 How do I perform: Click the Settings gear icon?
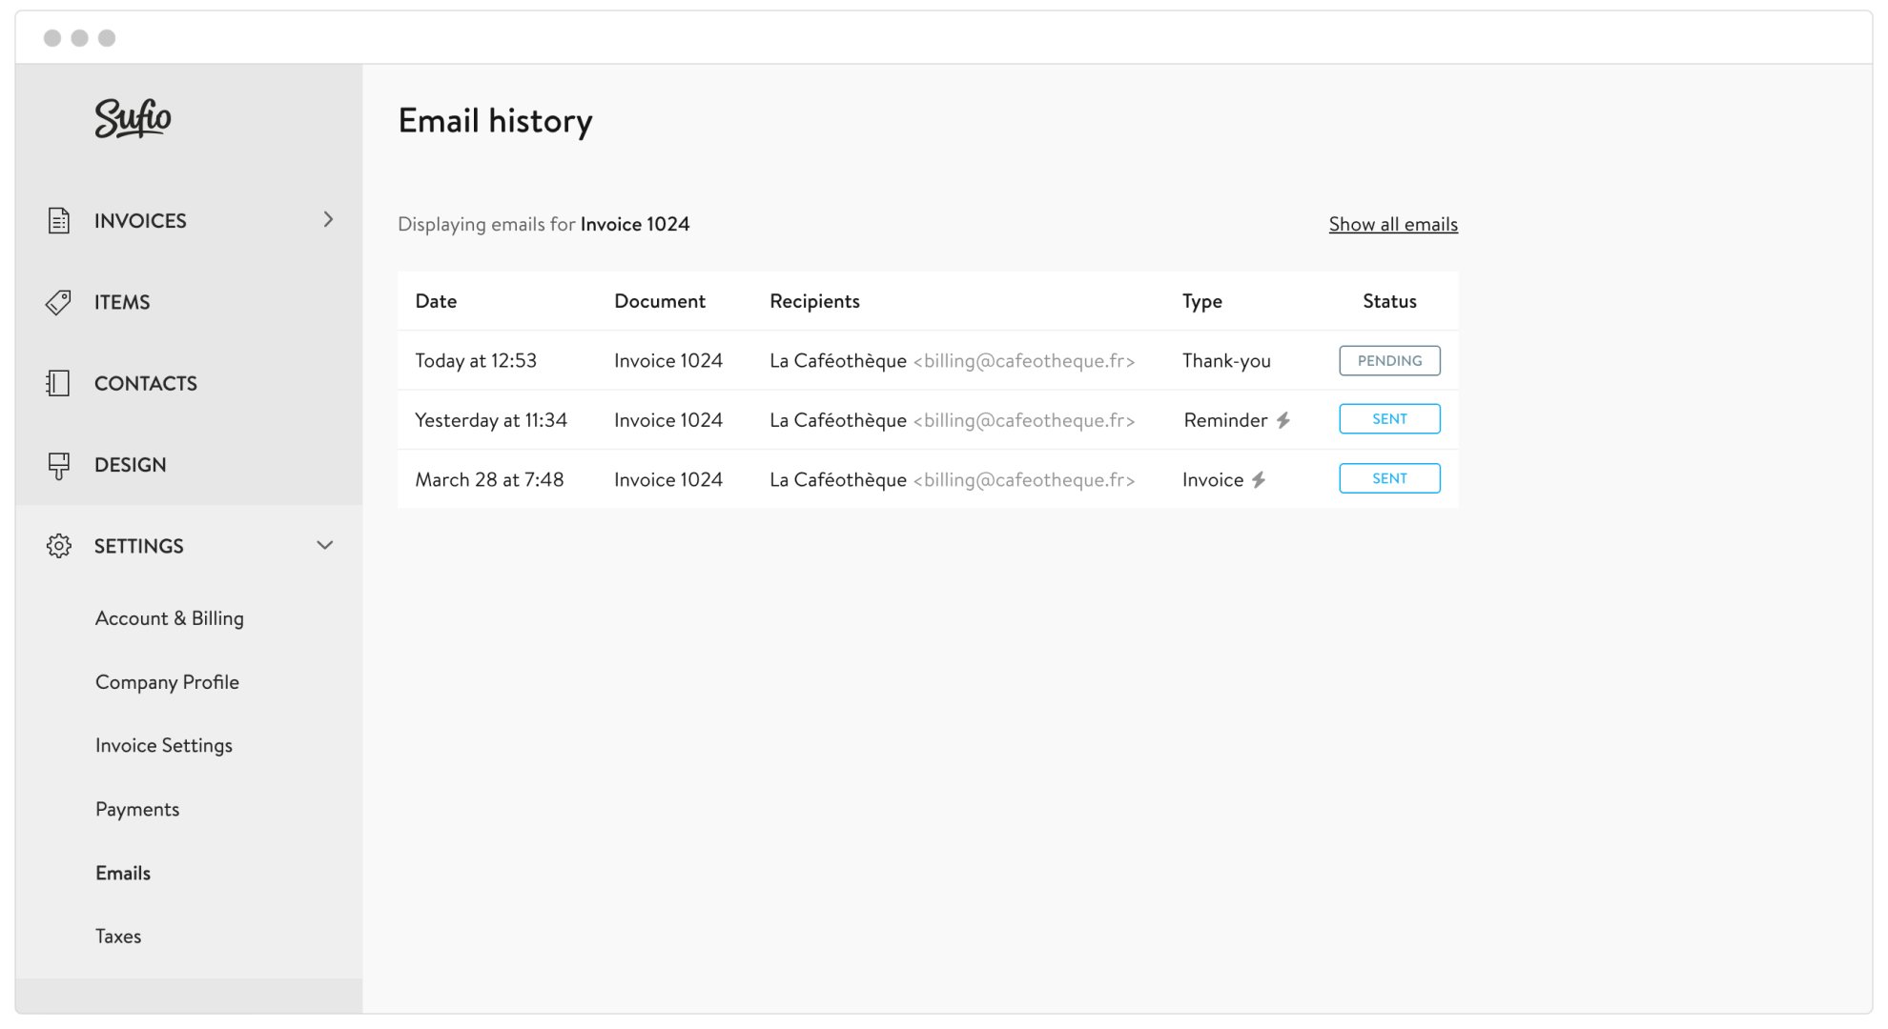coord(58,546)
